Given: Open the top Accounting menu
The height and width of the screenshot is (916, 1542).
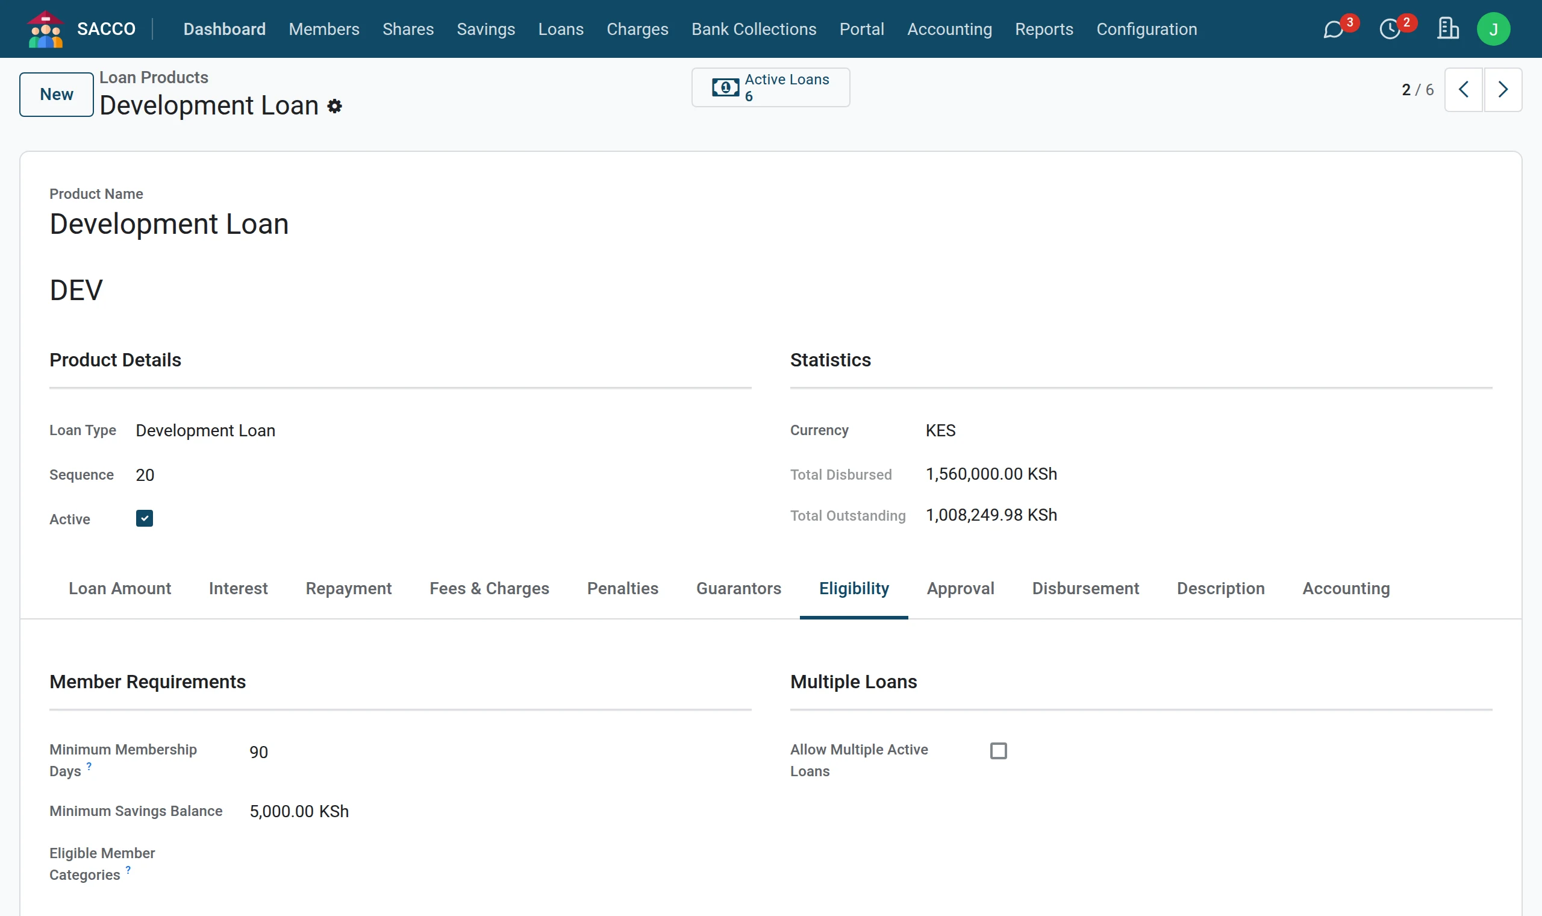Looking at the screenshot, I should point(949,29).
